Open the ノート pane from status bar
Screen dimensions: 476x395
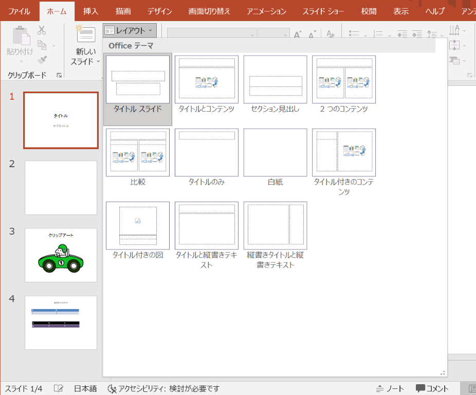tap(391, 389)
